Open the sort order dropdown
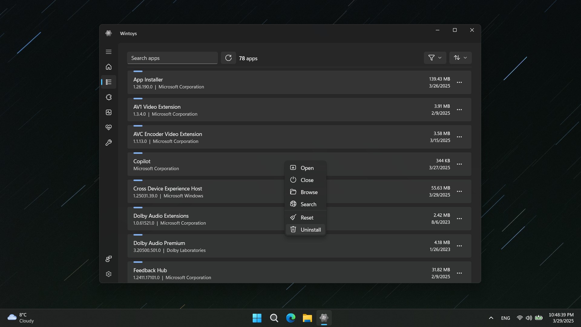 (460, 58)
